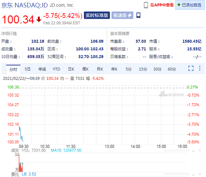Click the VOL: 7331.00 label
Image resolution: width=206 pixels, height=177 pixels.
(x=33, y=150)
